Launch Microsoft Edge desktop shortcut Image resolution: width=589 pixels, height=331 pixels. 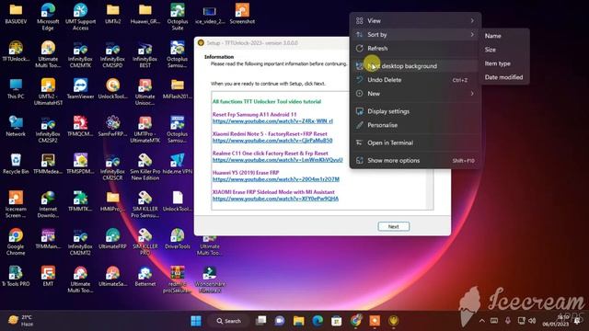(48, 17)
